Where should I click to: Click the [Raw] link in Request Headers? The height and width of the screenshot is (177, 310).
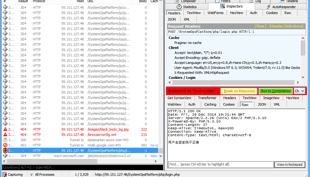260,26
